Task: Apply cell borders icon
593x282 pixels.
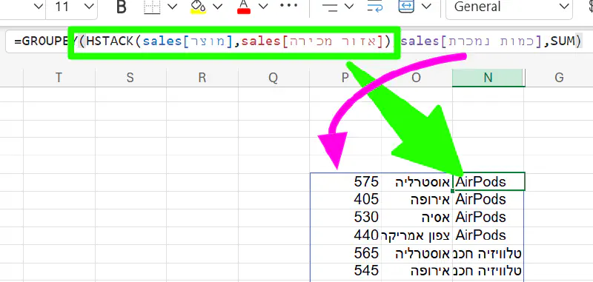Action: click(x=152, y=7)
